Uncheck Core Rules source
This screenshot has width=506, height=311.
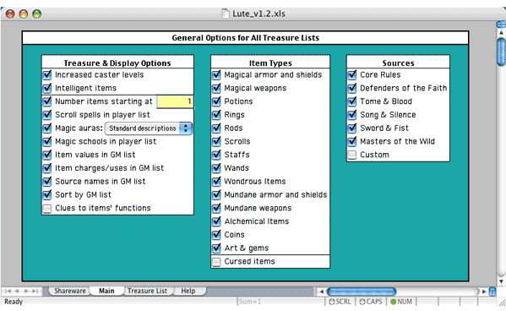(x=352, y=74)
